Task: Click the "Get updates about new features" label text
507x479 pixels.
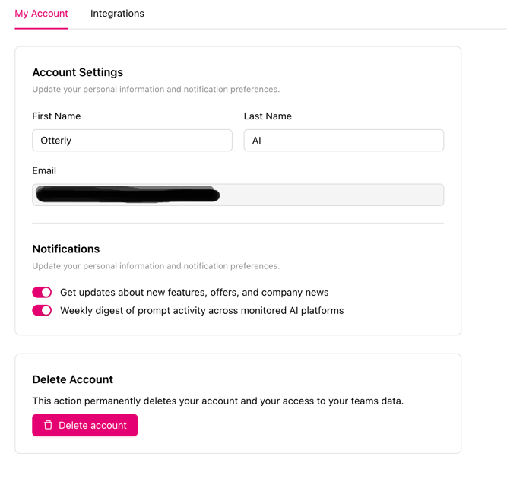Action: [x=194, y=292]
